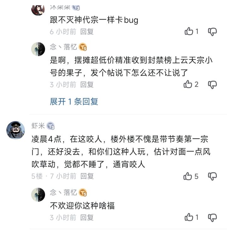Dislike 念丶落忆's comment about 摆摊超低价
The width and height of the screenshot is (227, 230).
pyautogui.click(x=213, y=84)
